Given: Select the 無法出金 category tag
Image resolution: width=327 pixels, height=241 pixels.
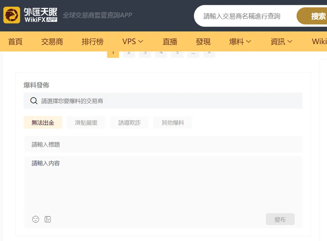Looking at the screenshot, I should coord(43,122).
